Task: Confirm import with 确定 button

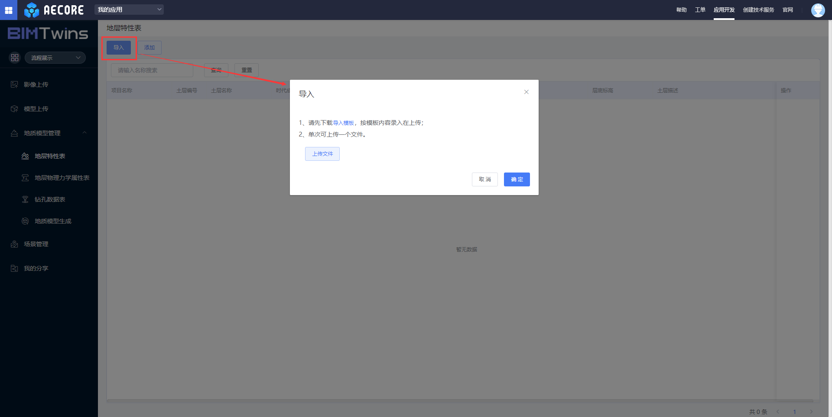Action: click(x=517, y=179)
